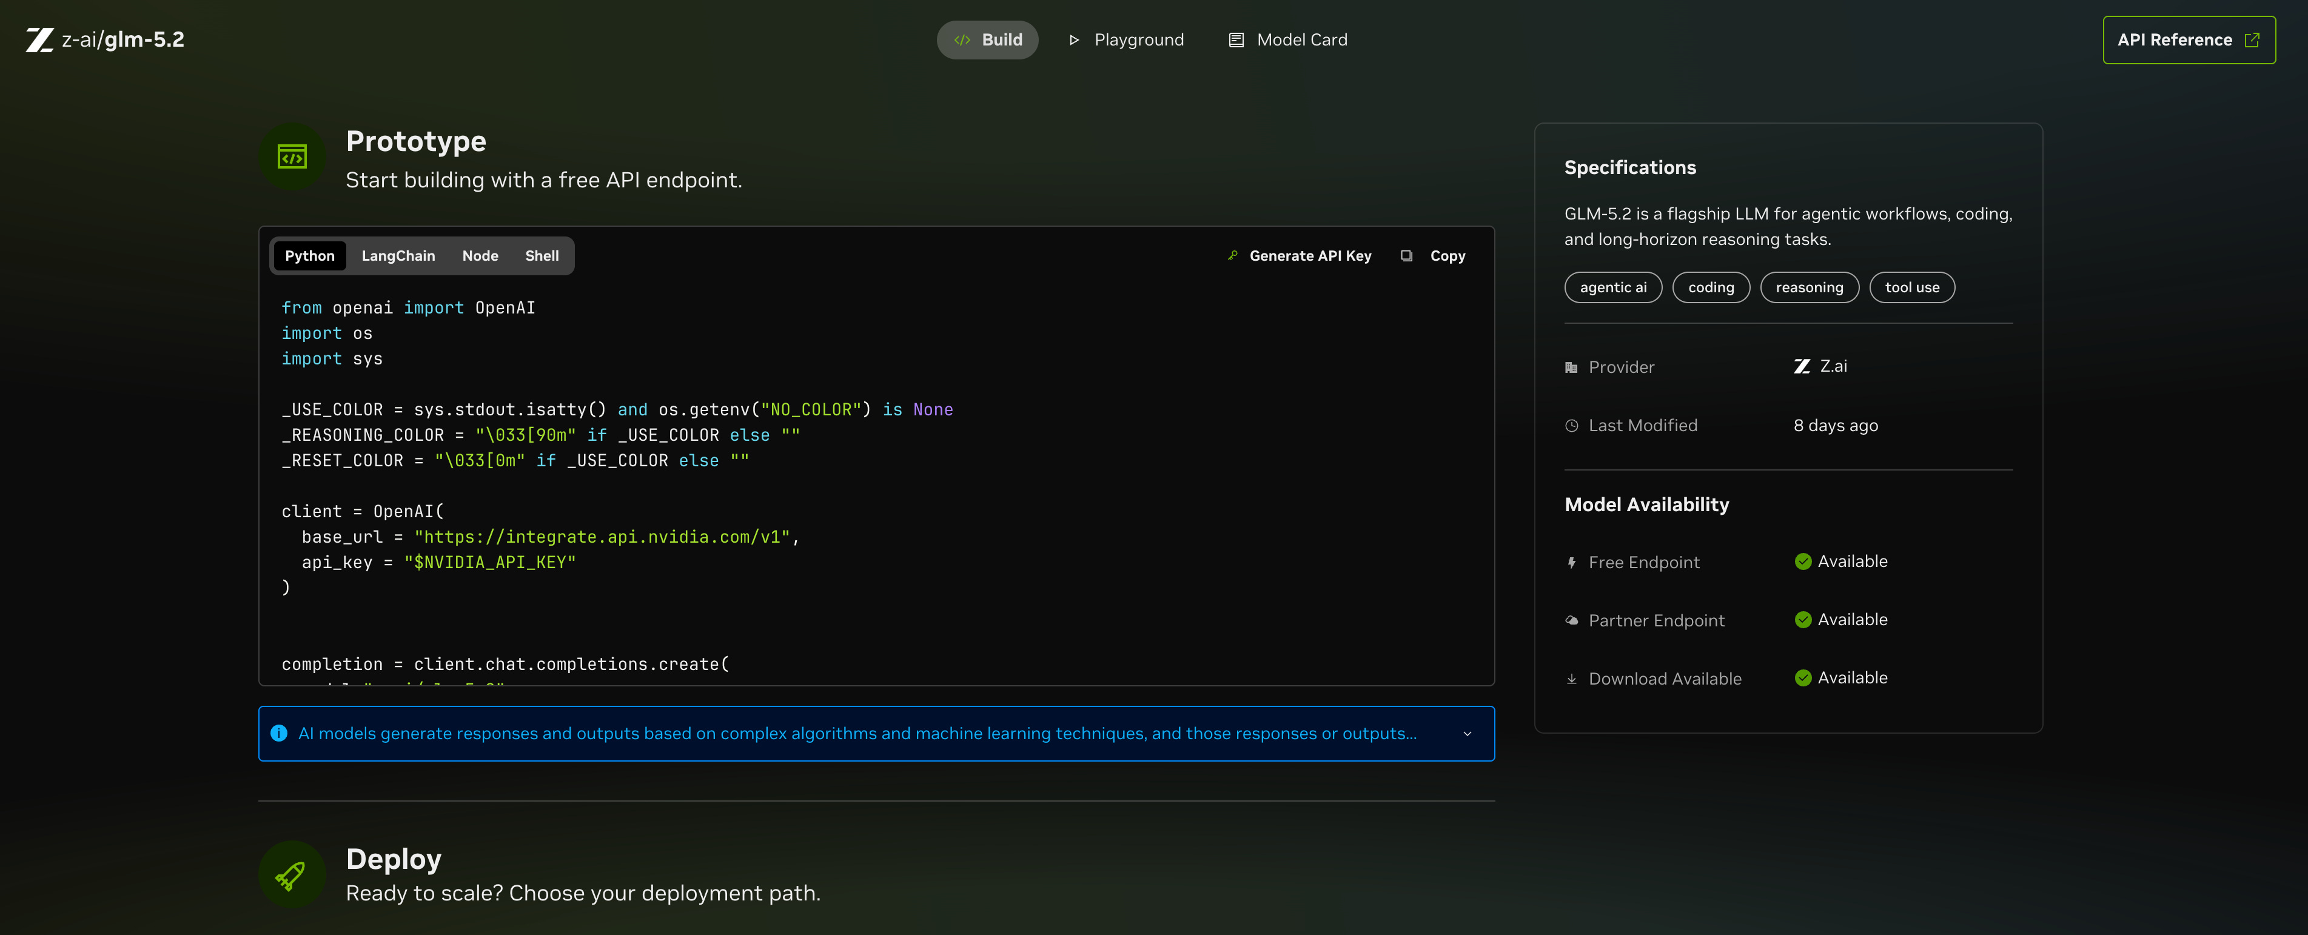The image size is (2308, 935).
Task: Click the key icon beside Generate API Key
Action: [1233, 256]
